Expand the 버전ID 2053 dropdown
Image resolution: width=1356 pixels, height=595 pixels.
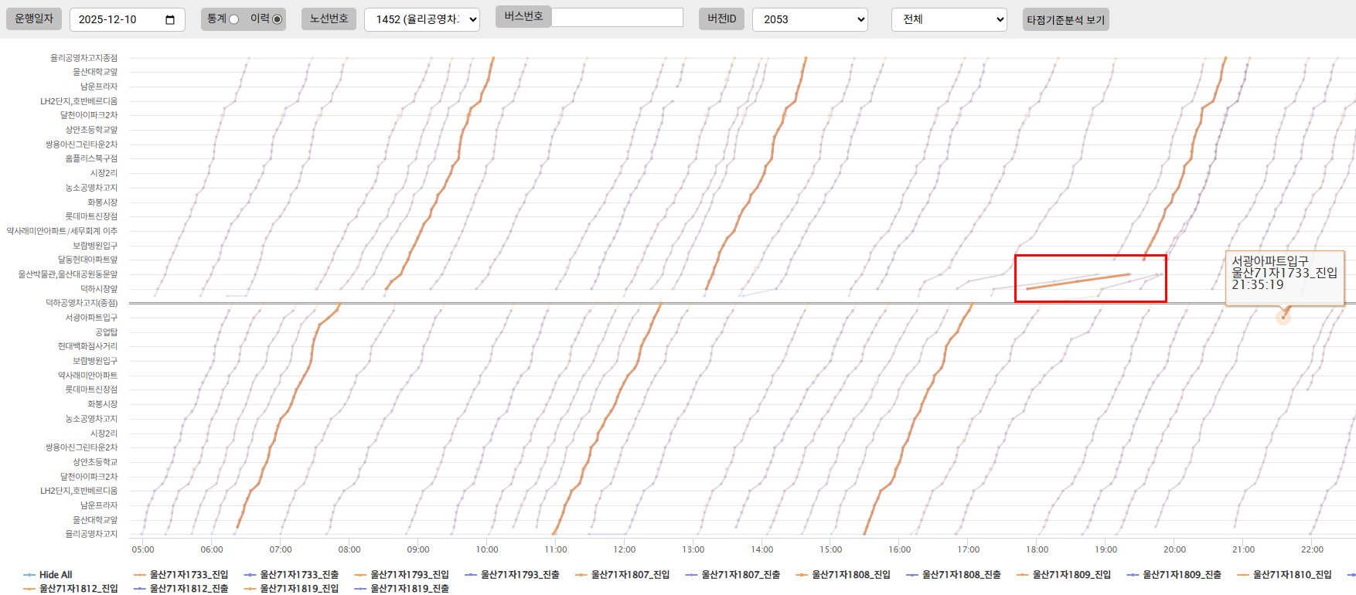(809, 19)
